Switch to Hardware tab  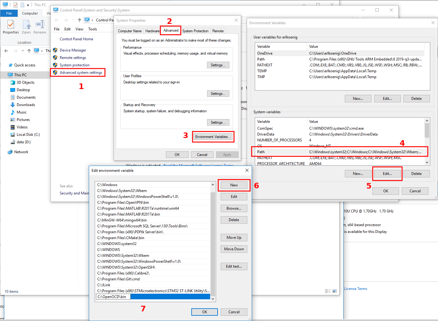(x=152, y=31)
